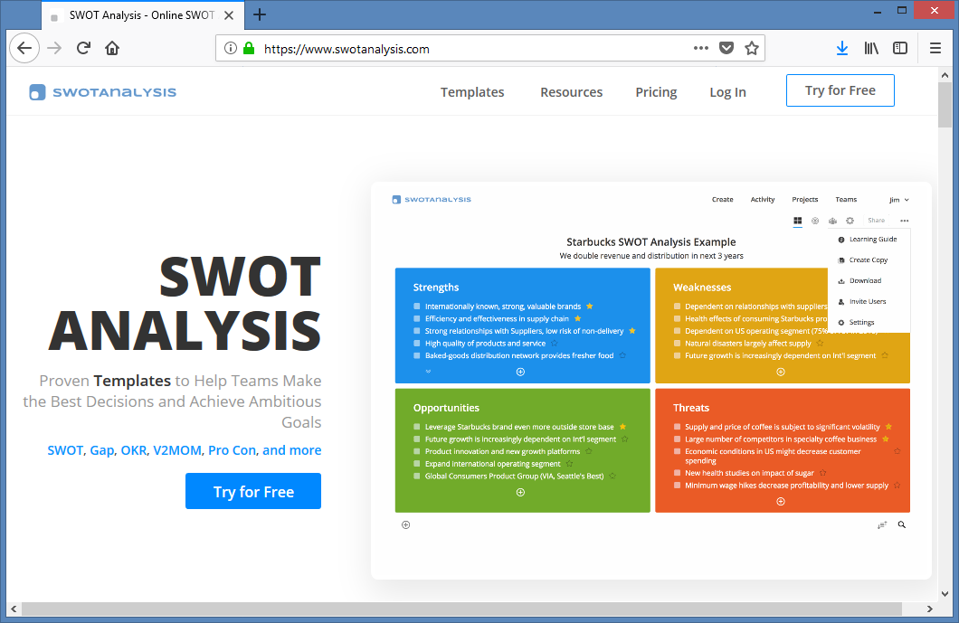The width and height of the screenshot is (959, 623).
Task: Open the SWOT template link
Action: pos(65,450)
